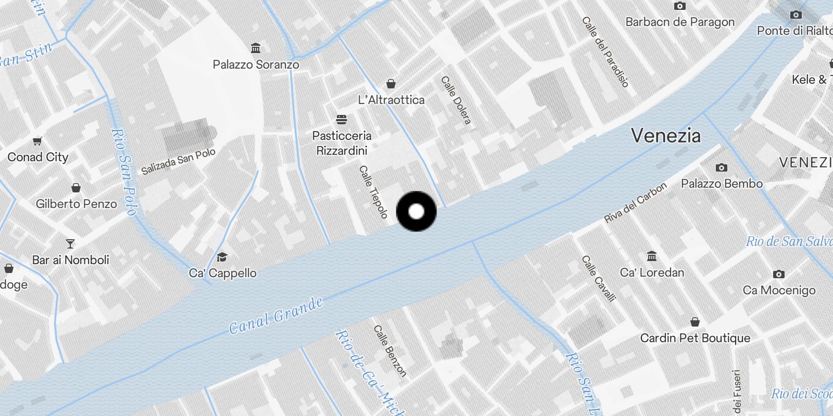The image size is (833, 416).
Task: Select the shopping cart icon for Conad City
Action: click(x=37, y=141)
